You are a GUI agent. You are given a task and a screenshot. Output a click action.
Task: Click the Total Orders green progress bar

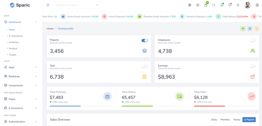(137, 106)
